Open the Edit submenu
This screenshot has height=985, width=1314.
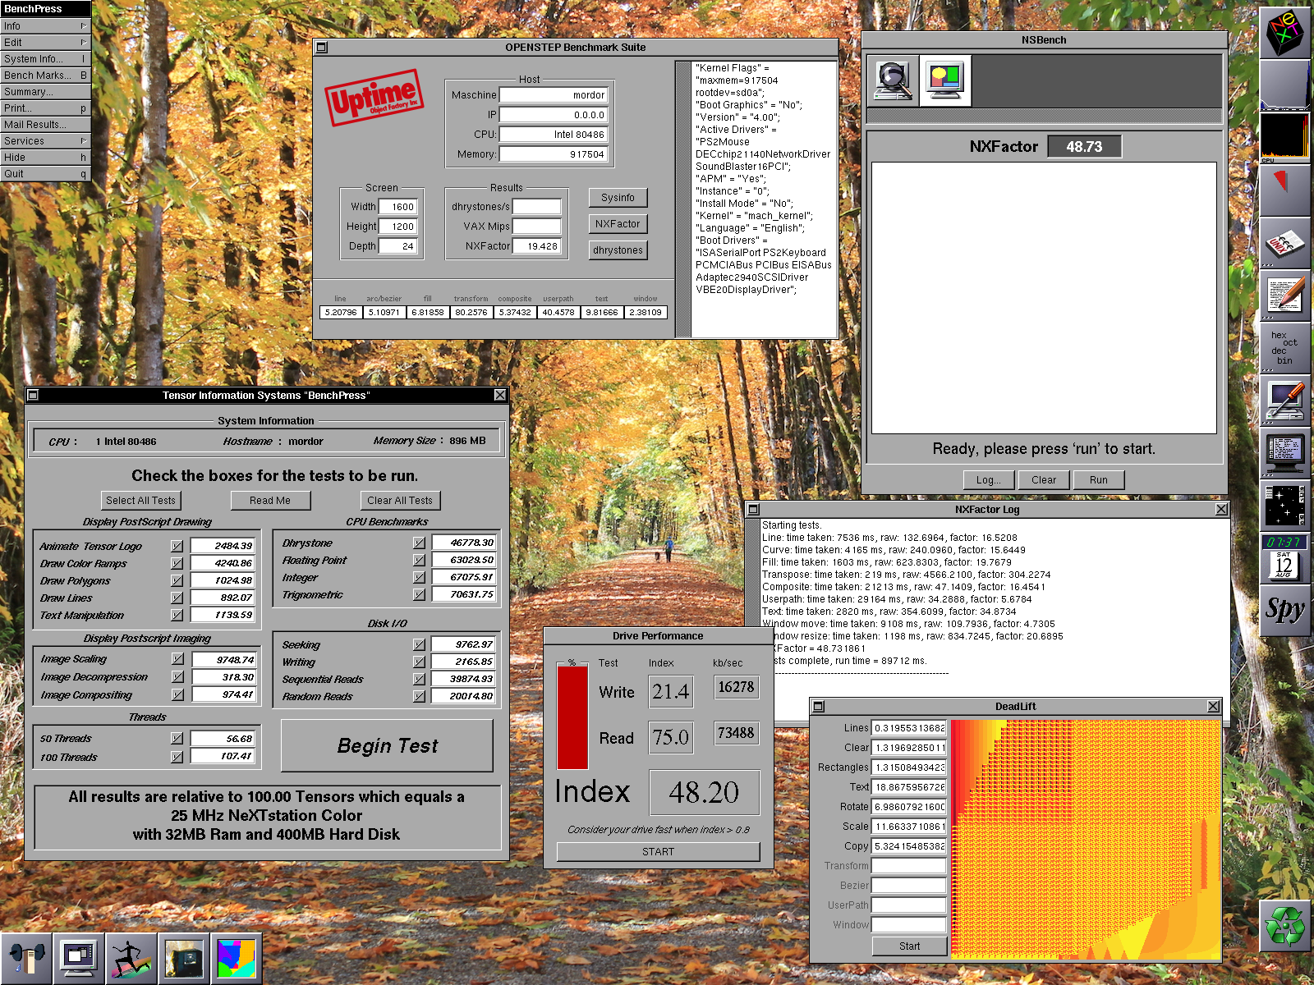[x=45, y=43]
